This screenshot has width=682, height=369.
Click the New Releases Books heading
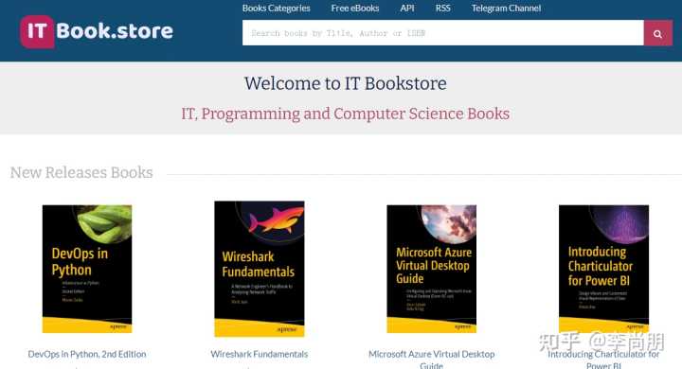coord(81,172)
